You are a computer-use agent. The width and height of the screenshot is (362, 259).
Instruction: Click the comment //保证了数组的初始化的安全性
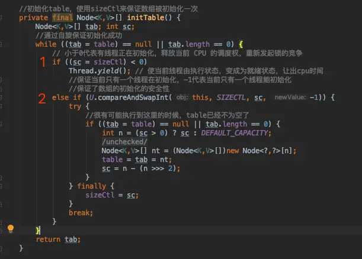pyautogui.click(x=119, y=89)
